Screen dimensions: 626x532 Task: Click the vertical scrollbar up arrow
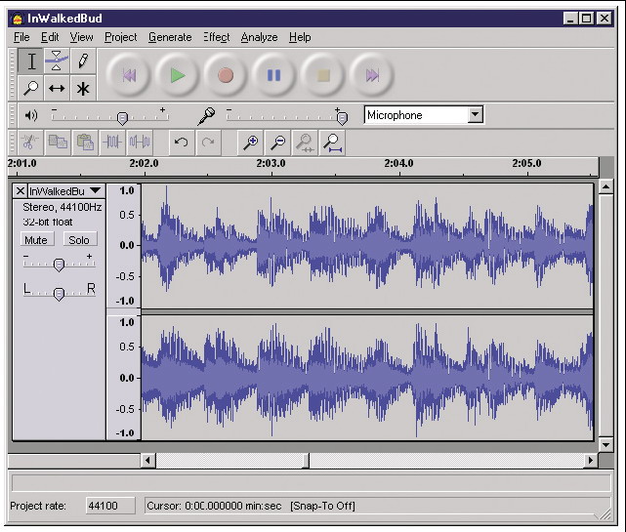(606, 186)
